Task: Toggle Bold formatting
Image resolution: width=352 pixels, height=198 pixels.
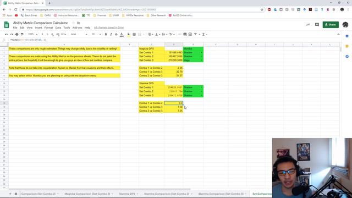Action: [106, 34]
